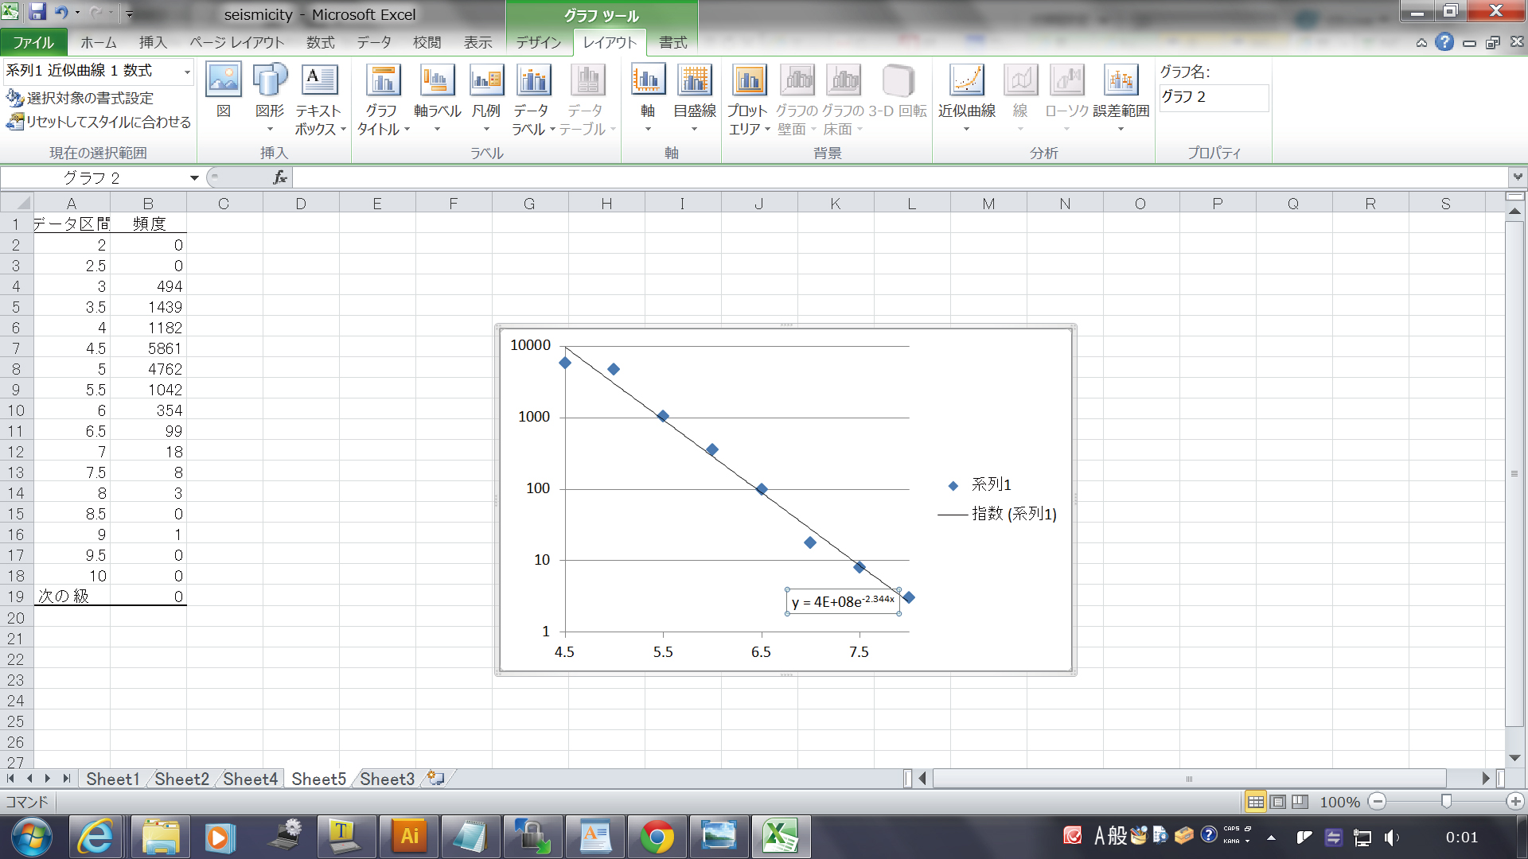Insert a picture from the ribbon (図)
This screenshot has width=1528, height=859.
[x=224, y=91]
